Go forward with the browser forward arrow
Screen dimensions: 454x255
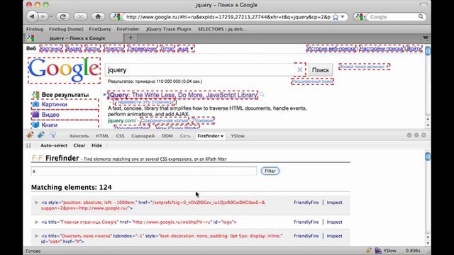pyautogui.click(x=43, y=17)
